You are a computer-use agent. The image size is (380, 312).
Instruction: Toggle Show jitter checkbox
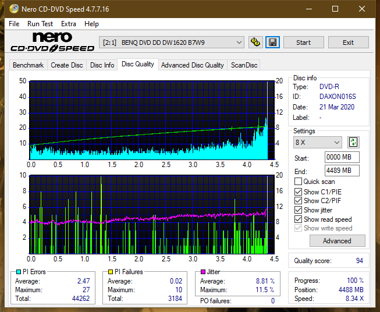(x=298, y=210)
